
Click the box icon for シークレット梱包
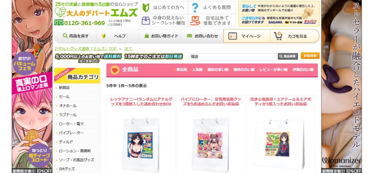pos(146,21)
